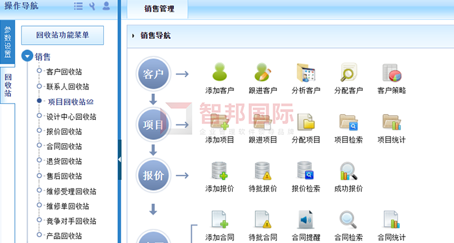This screenshot has width=454, height=243.
Task: Open 退货回收站 in the tree
Action: pos(64,161)
